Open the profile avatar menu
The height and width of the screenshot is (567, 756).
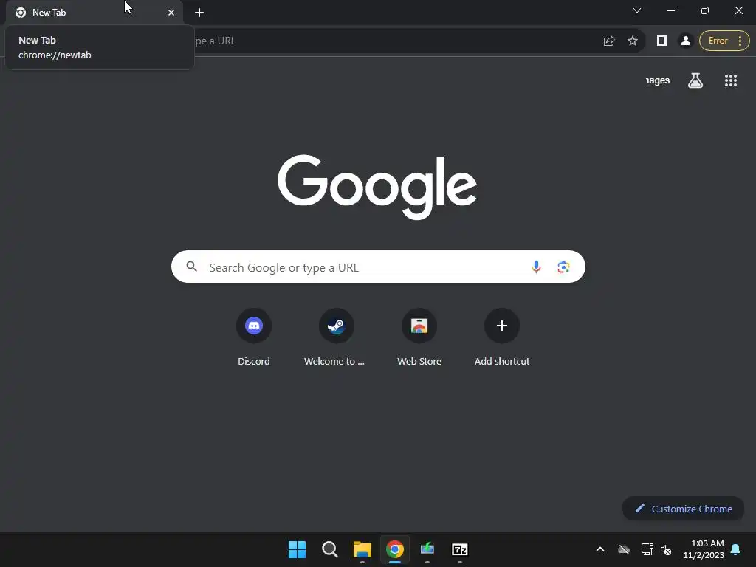686,41
